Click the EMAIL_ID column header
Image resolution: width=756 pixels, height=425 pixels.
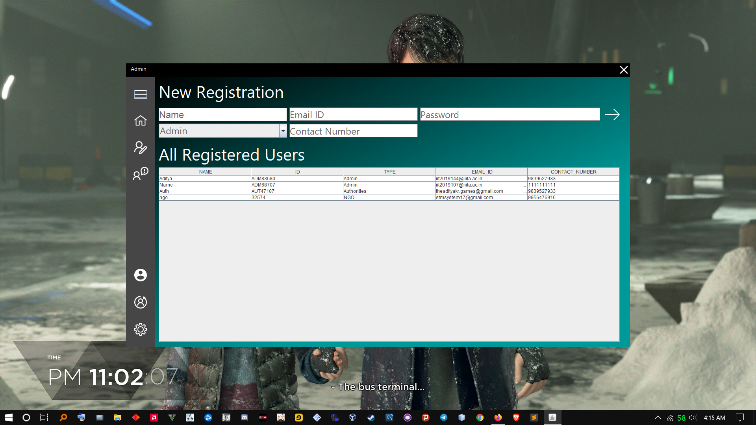482,172
